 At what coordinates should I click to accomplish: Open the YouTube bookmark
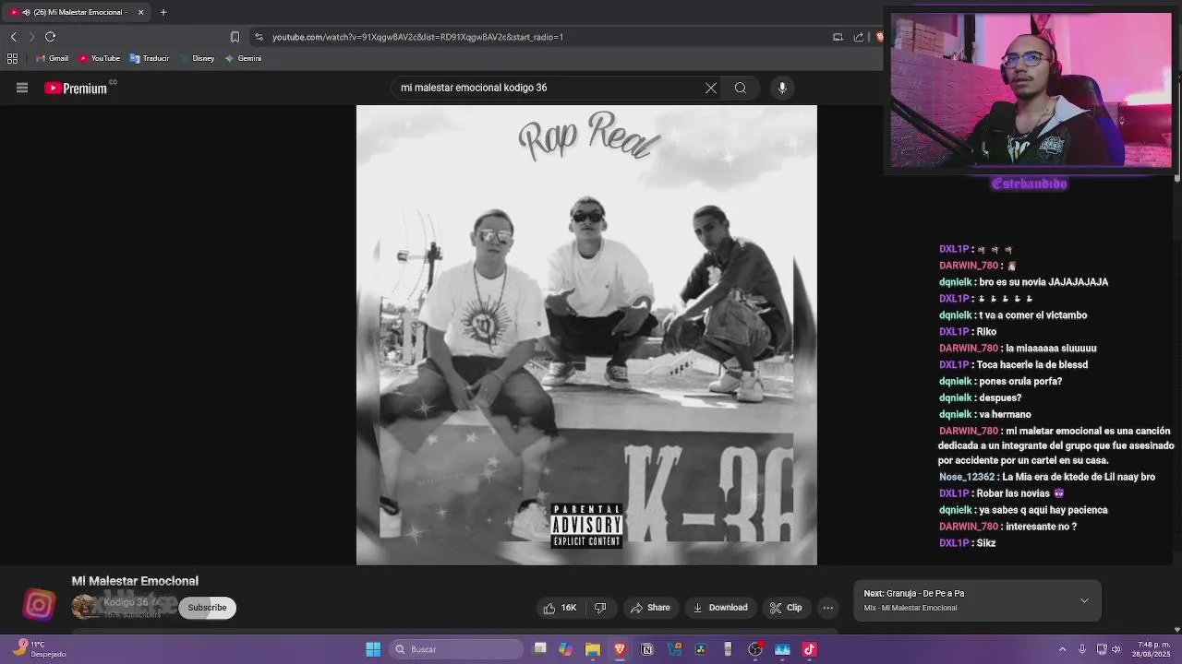pyautogui.click(x=99, y=58)
